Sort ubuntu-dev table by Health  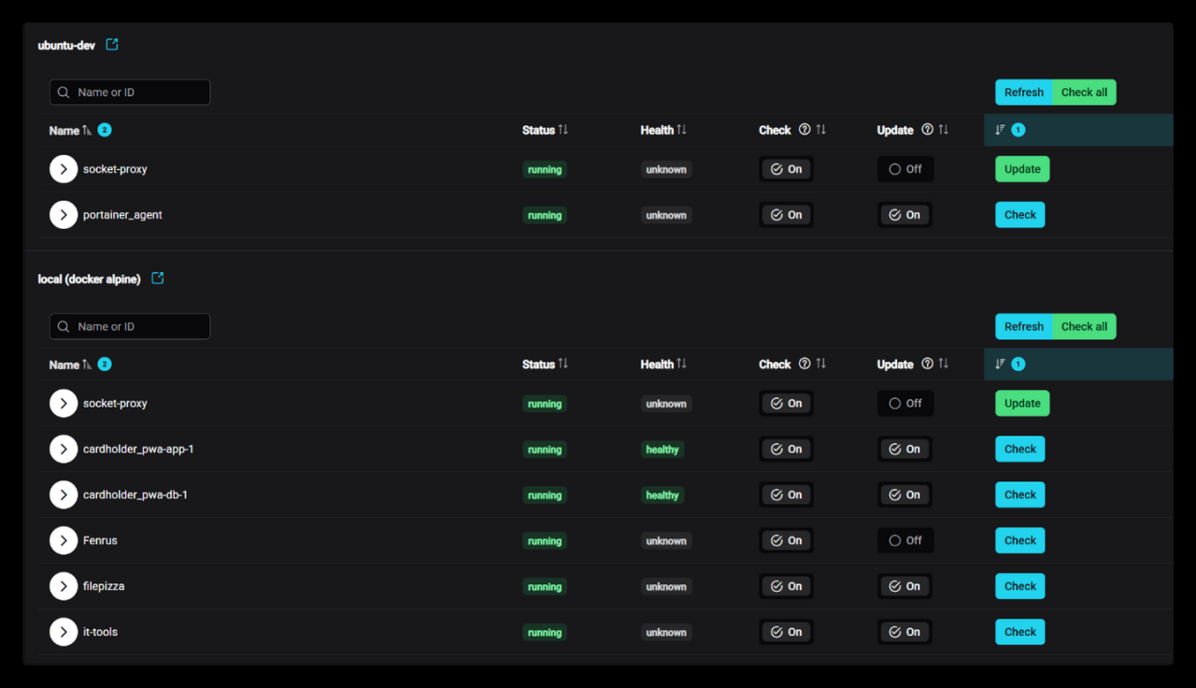pos(681,130)
